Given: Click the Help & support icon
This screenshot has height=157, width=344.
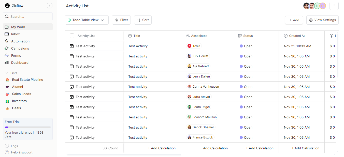Looking at the screenshot, I should pos(6,152).
